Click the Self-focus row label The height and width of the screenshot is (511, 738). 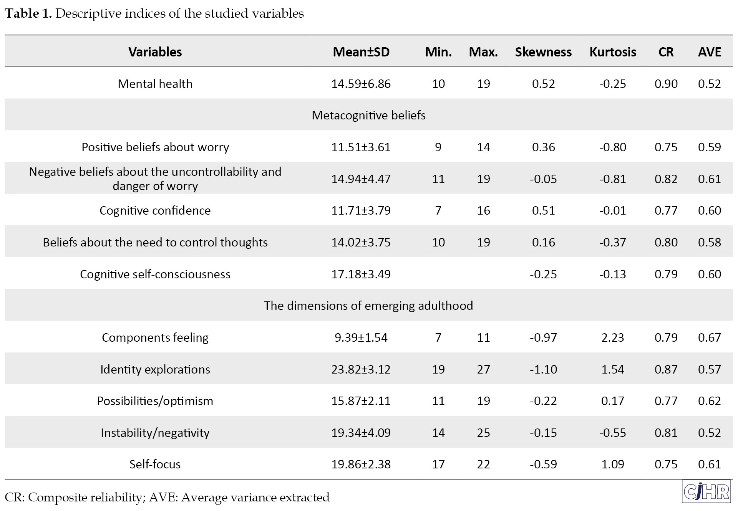tap(155, 464)
